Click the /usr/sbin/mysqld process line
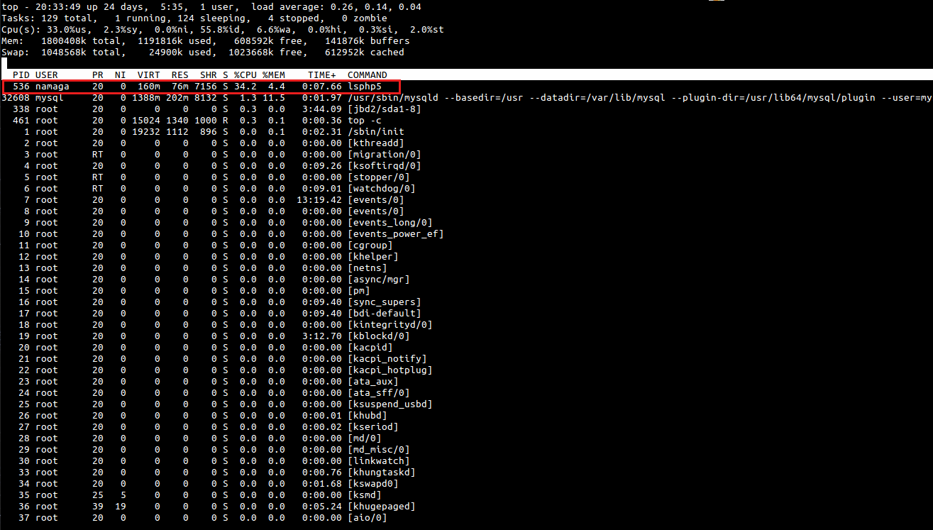The image size is (933, 530). coord(466,97)
